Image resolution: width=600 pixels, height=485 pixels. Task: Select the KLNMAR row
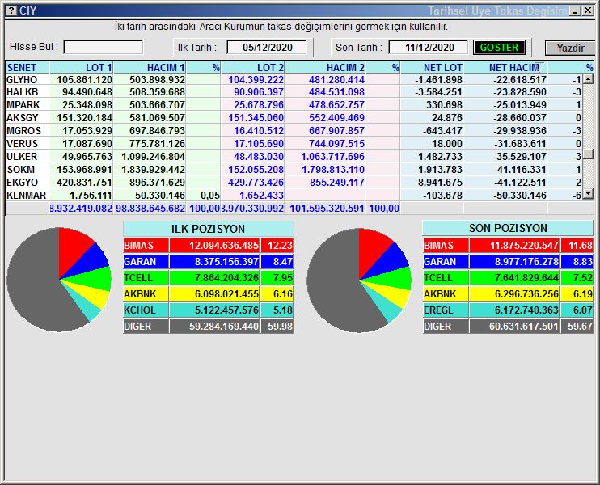(x=294, y=196)
